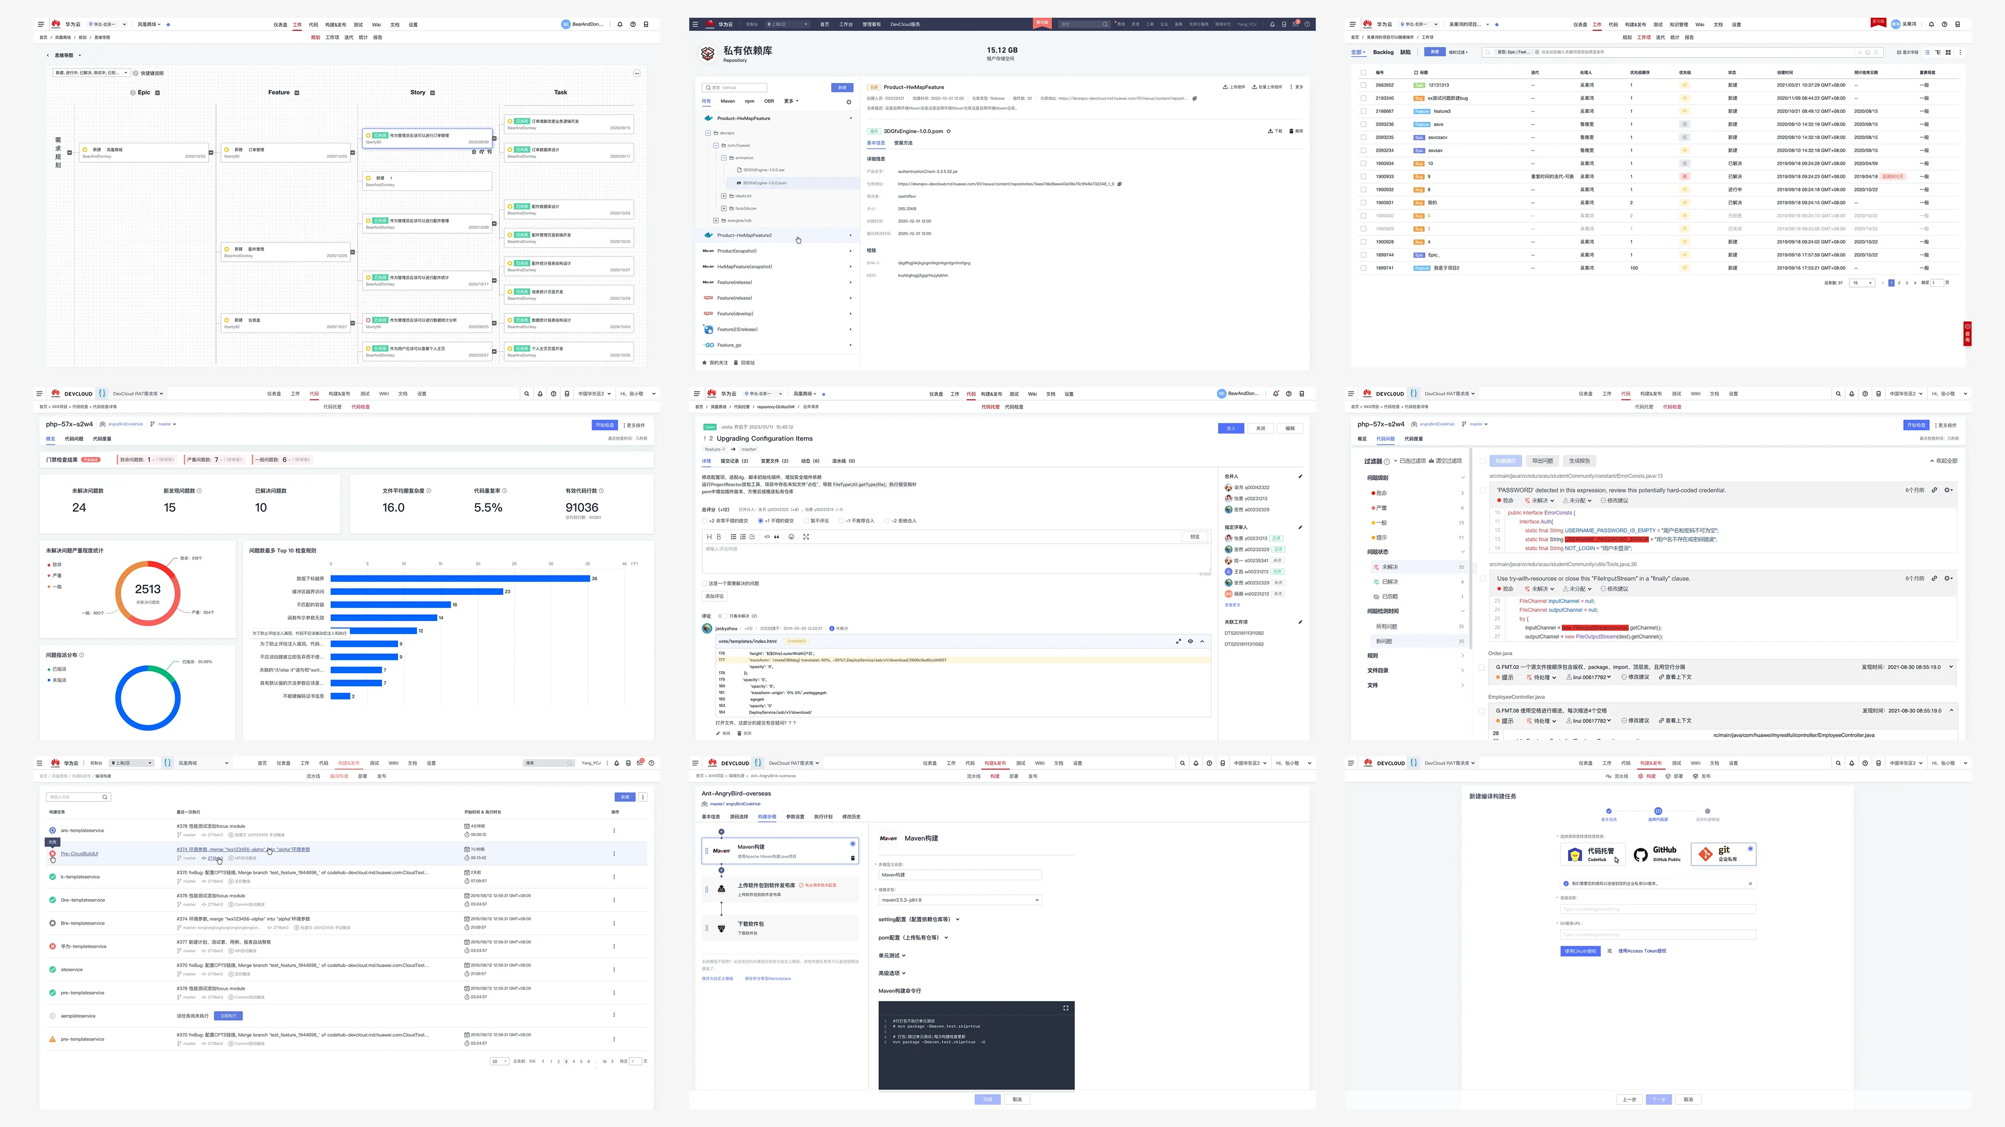
Task: Insert unordered list in comment editor toolbar
Action: click(x=733, y=537)
